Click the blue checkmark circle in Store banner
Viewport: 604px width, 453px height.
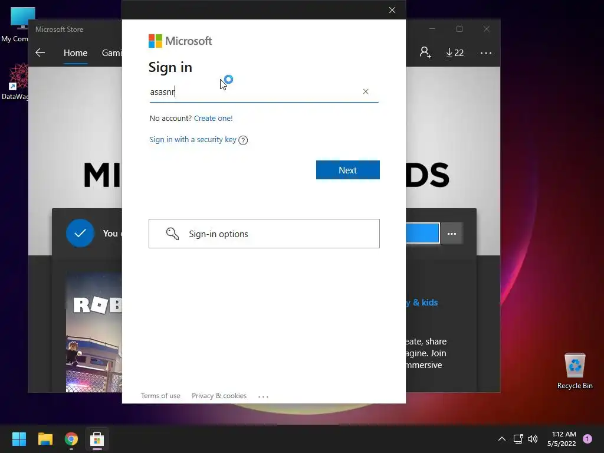[80, 233]
